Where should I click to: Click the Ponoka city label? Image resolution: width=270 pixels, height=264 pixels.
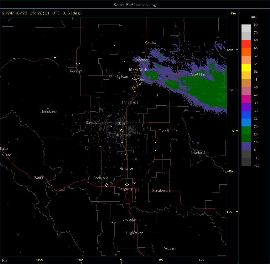pos(150,43)
